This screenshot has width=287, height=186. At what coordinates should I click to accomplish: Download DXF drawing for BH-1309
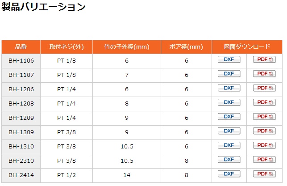click(x=229, y=131)
